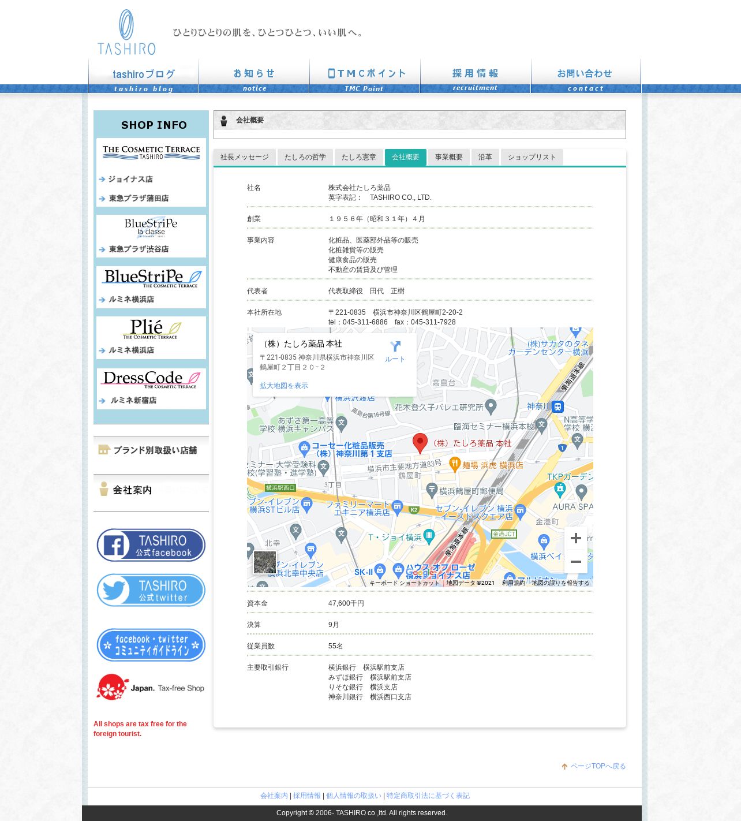Open the 会社案内 sidebar button
Image resolution: width=741 pixels, height=821 pixels.
point(151,490)
